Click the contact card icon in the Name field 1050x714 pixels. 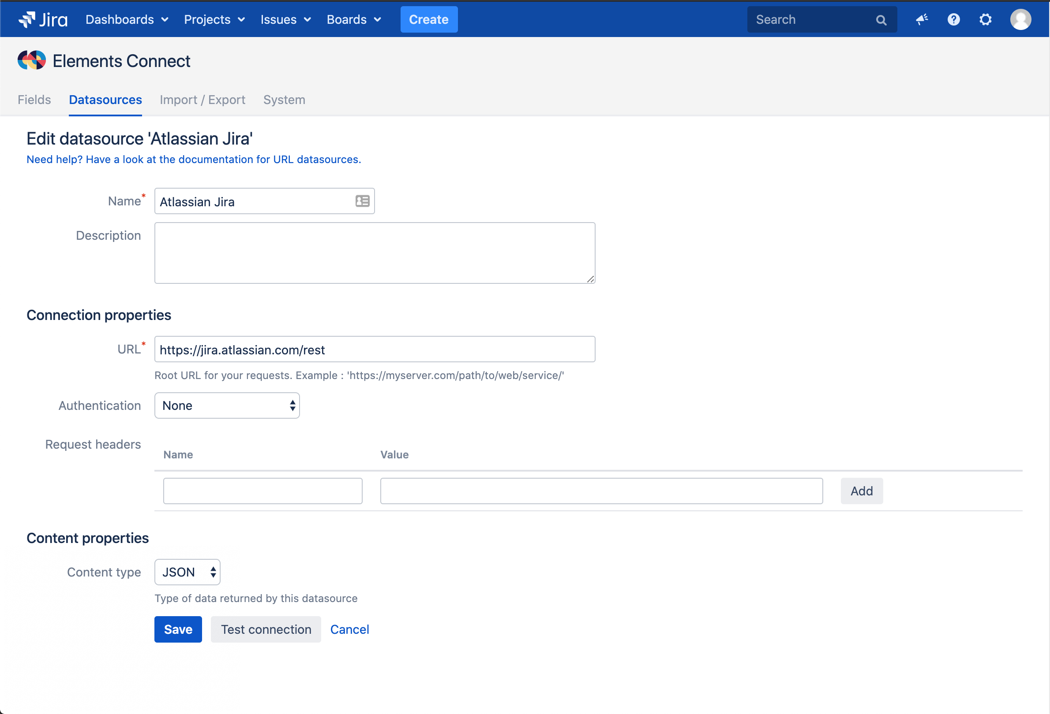362,201
